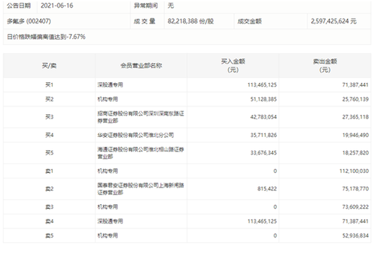Select the 卖1 row label
The image size is (381, 254).
click(49, 171)
